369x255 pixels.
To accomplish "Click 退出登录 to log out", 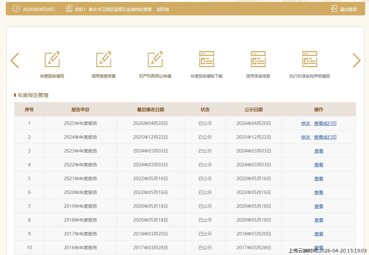I will coord(348,9).
